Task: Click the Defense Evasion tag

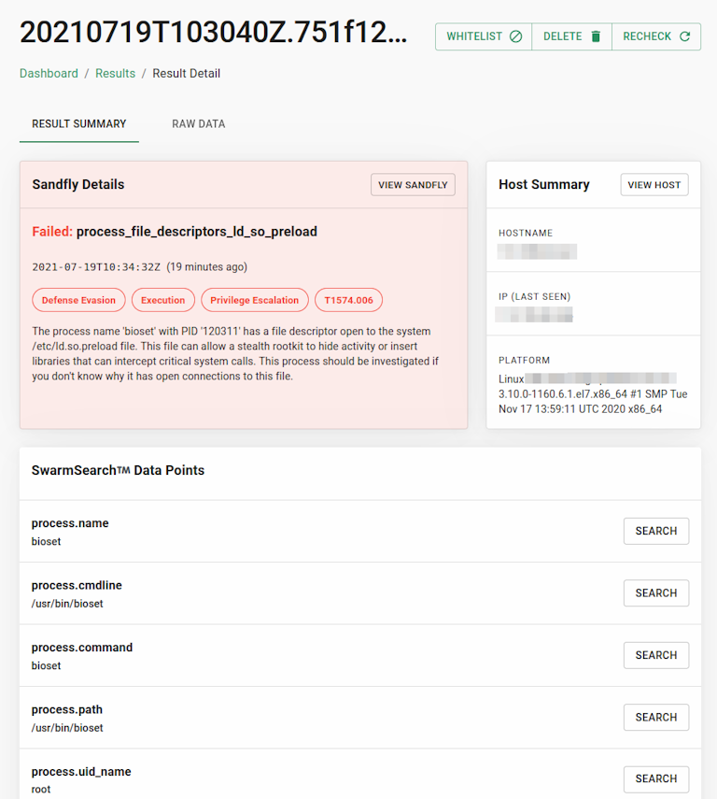Action: pos(79,300)
